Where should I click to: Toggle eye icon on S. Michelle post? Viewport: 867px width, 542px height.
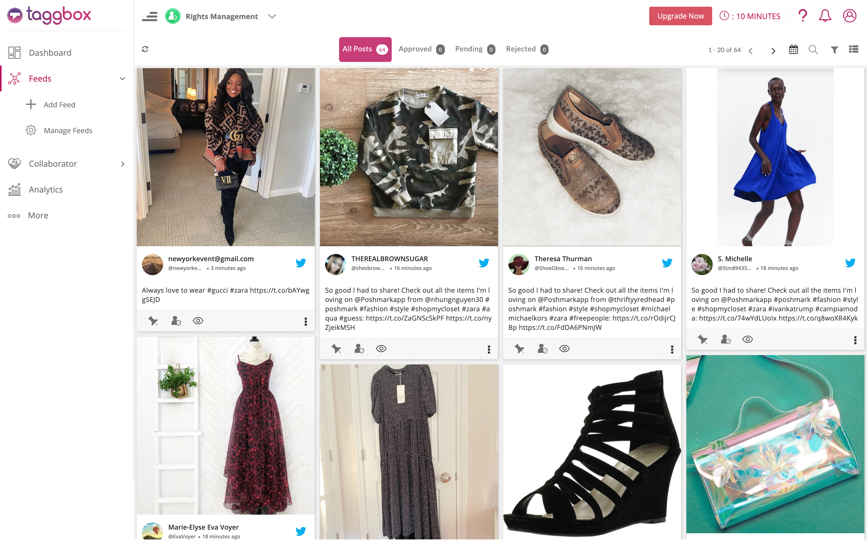point(747,339)
